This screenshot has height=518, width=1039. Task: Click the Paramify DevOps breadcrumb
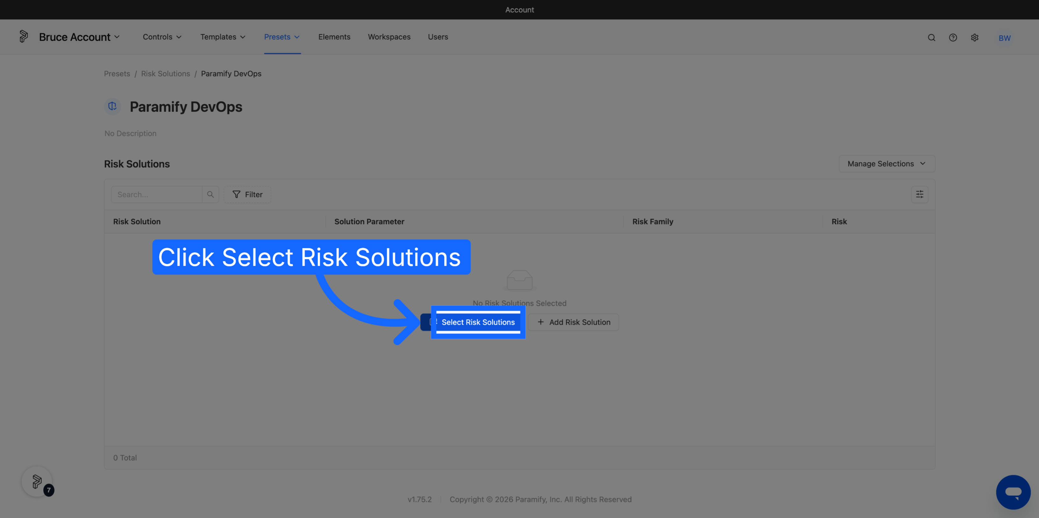click(x=231, y=74)
